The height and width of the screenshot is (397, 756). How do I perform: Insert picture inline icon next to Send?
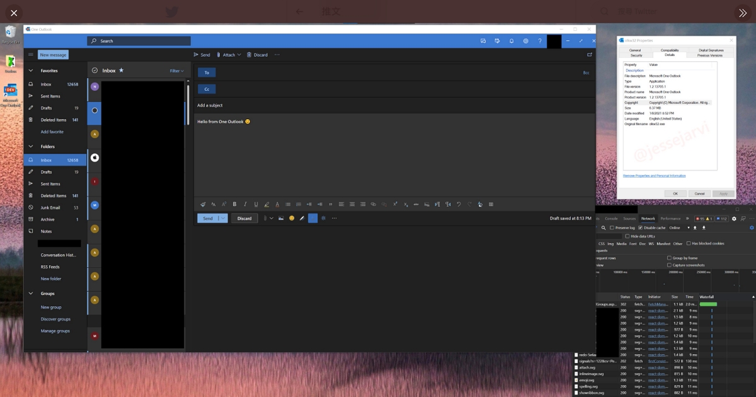pyautogui.click(x=281, y=218)
